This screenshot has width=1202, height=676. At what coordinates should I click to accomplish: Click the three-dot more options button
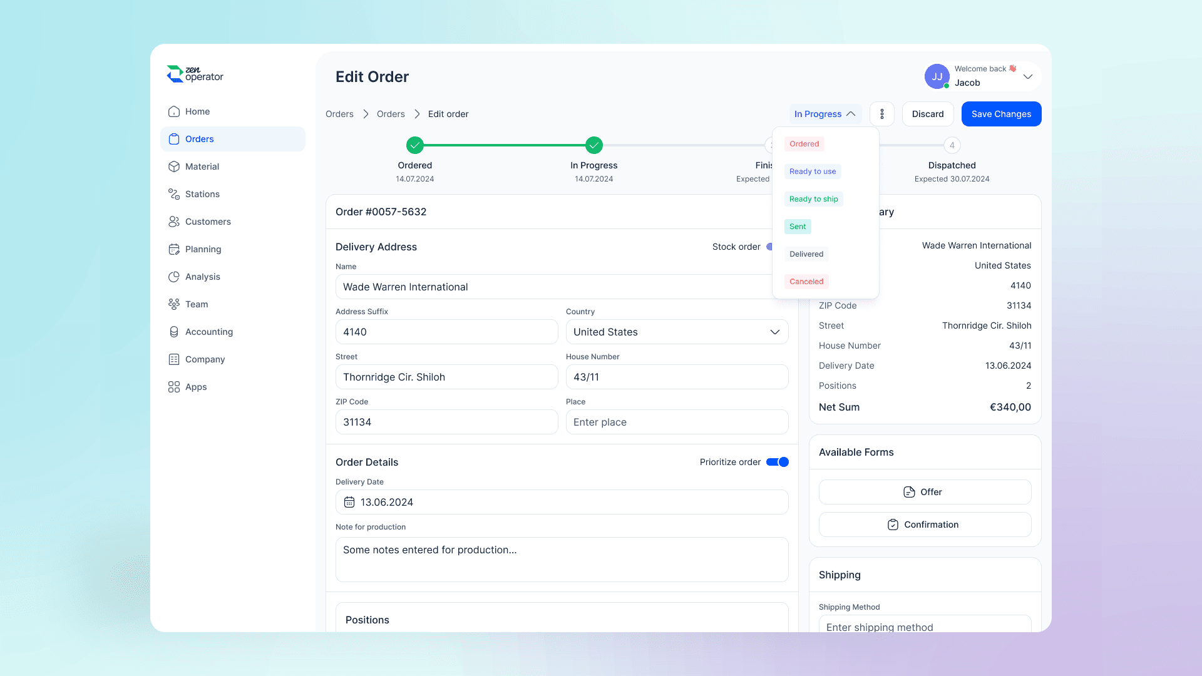point(882,114)
